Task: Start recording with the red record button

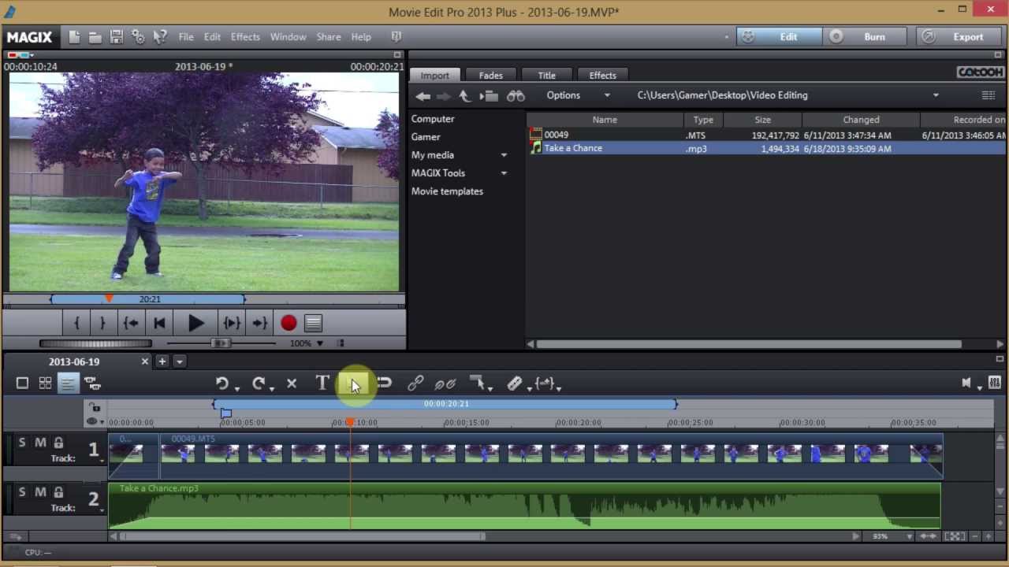Action: click(x=289, y=323)
